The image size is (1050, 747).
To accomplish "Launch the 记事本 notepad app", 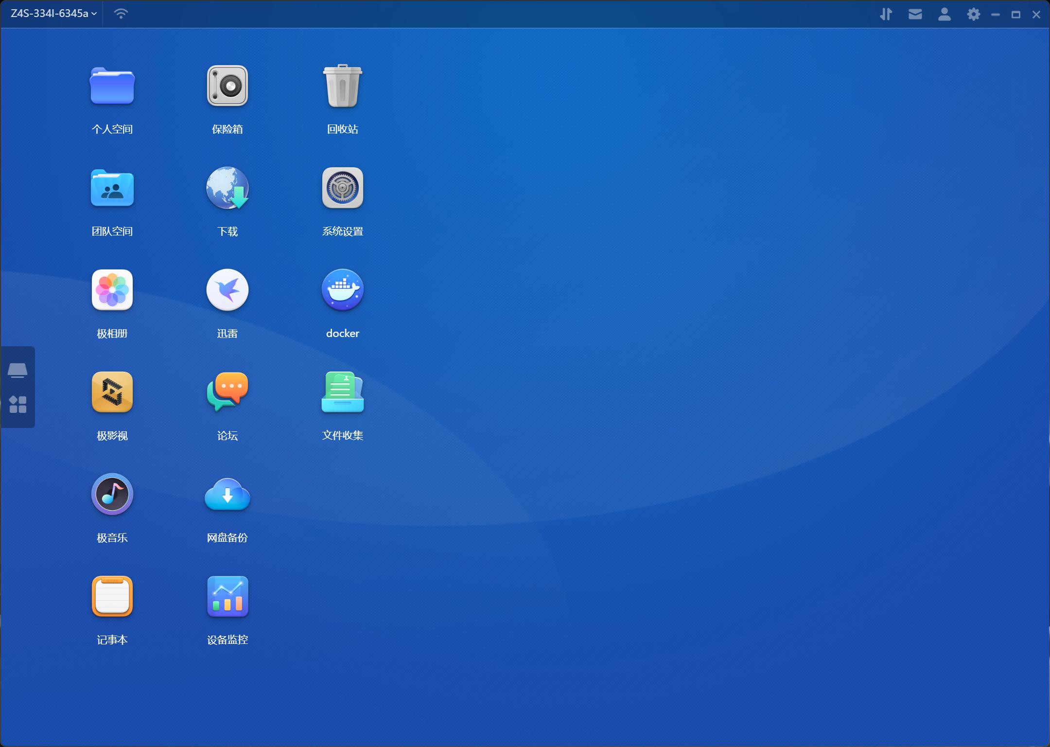I will point(112,597).
